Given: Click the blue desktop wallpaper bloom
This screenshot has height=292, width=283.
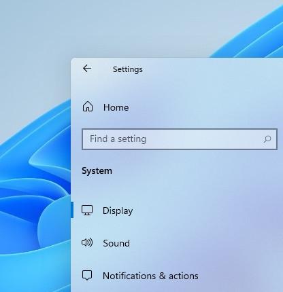Looking at the screenshot, I should (34, 192).
